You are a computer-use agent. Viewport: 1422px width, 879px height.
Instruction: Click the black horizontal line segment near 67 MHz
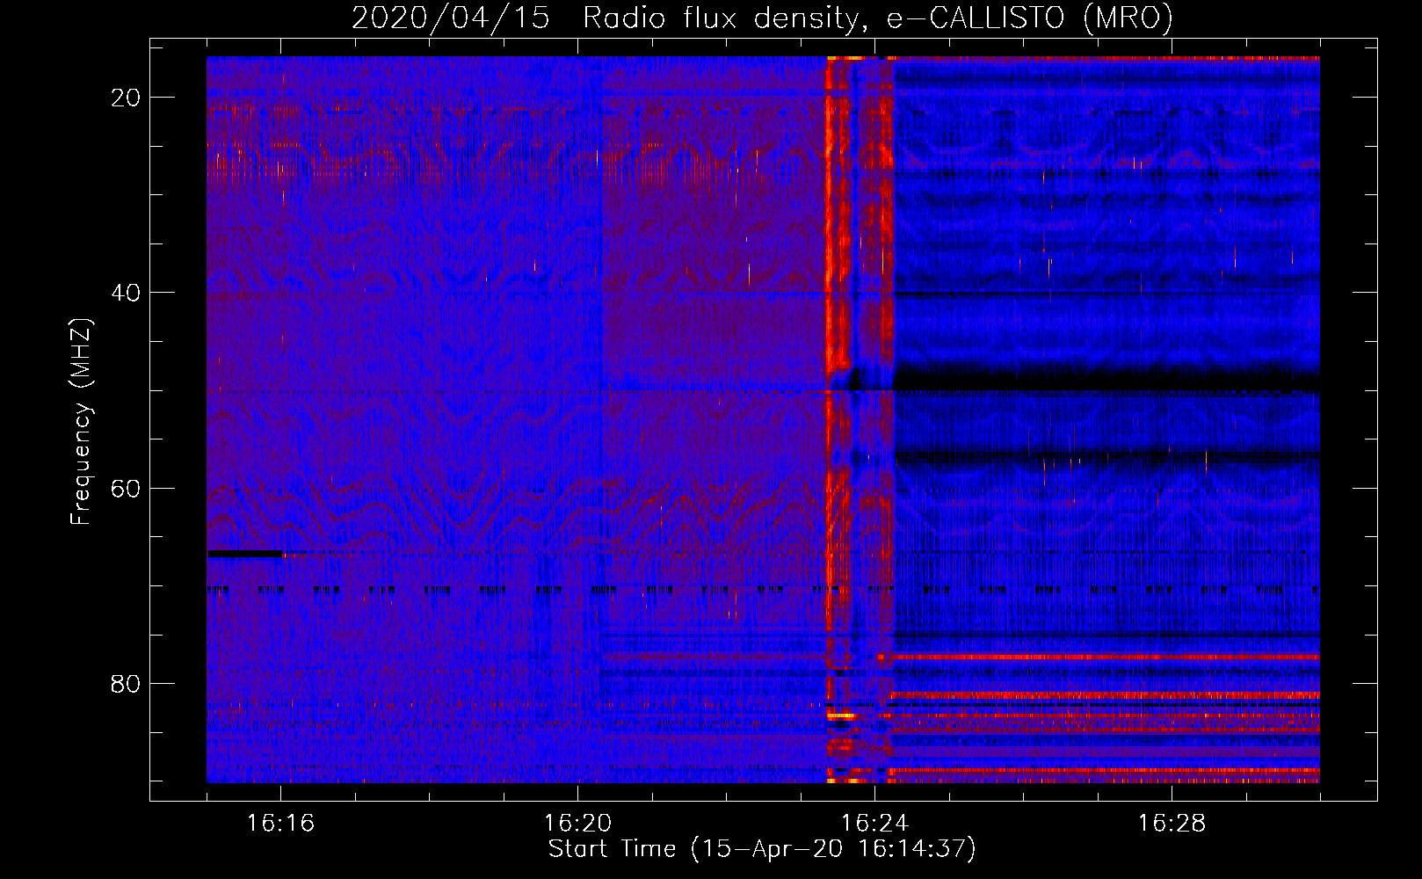245,554
